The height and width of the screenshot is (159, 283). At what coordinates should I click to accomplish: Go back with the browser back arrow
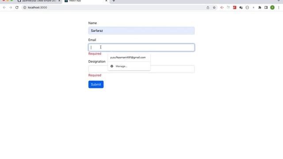[x=4, y=8]
